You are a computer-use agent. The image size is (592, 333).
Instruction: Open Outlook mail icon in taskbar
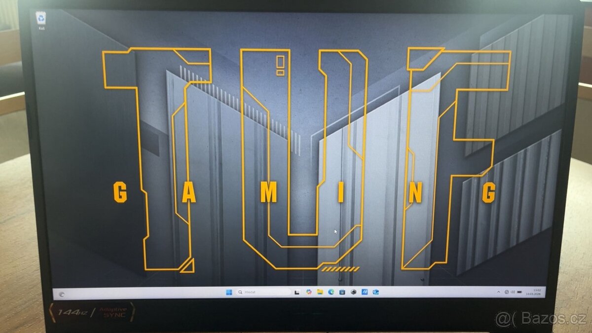tap(375, 292)
